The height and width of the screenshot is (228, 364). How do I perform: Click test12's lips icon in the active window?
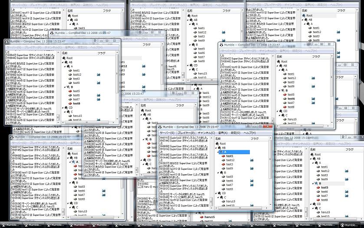(223, 160)
